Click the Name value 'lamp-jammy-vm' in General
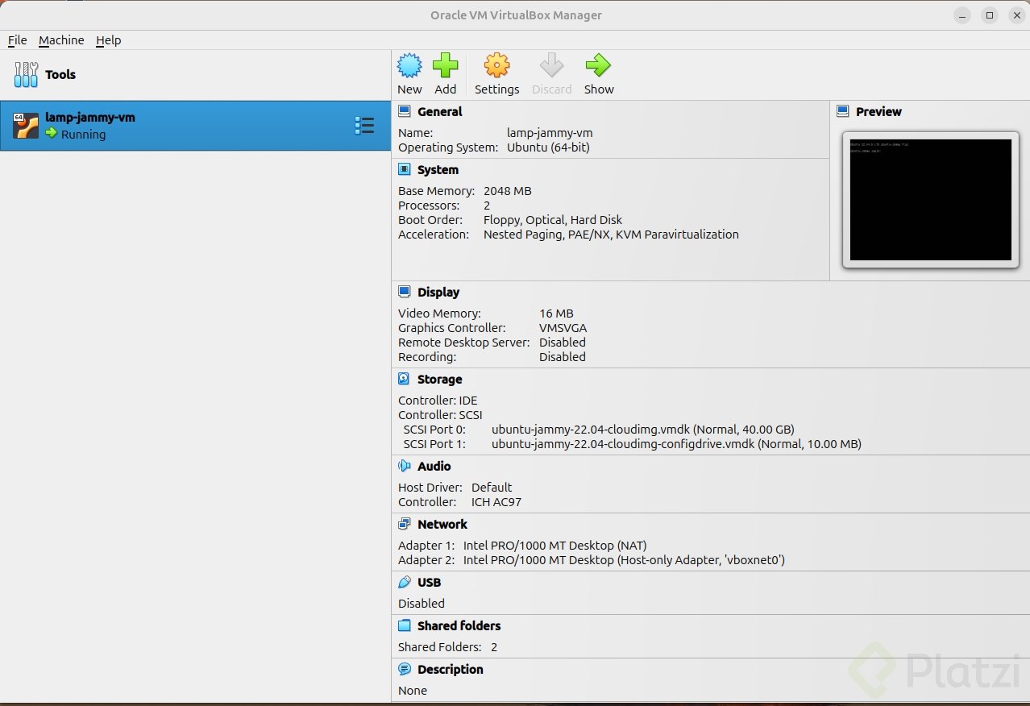 click(550, 133)
